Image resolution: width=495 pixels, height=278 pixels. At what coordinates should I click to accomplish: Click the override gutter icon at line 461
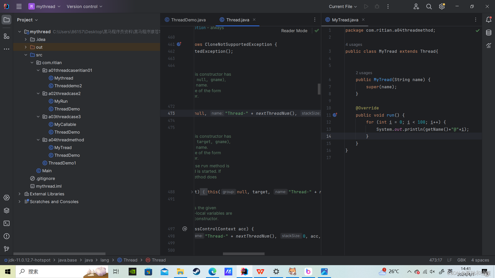coord(179,44)
